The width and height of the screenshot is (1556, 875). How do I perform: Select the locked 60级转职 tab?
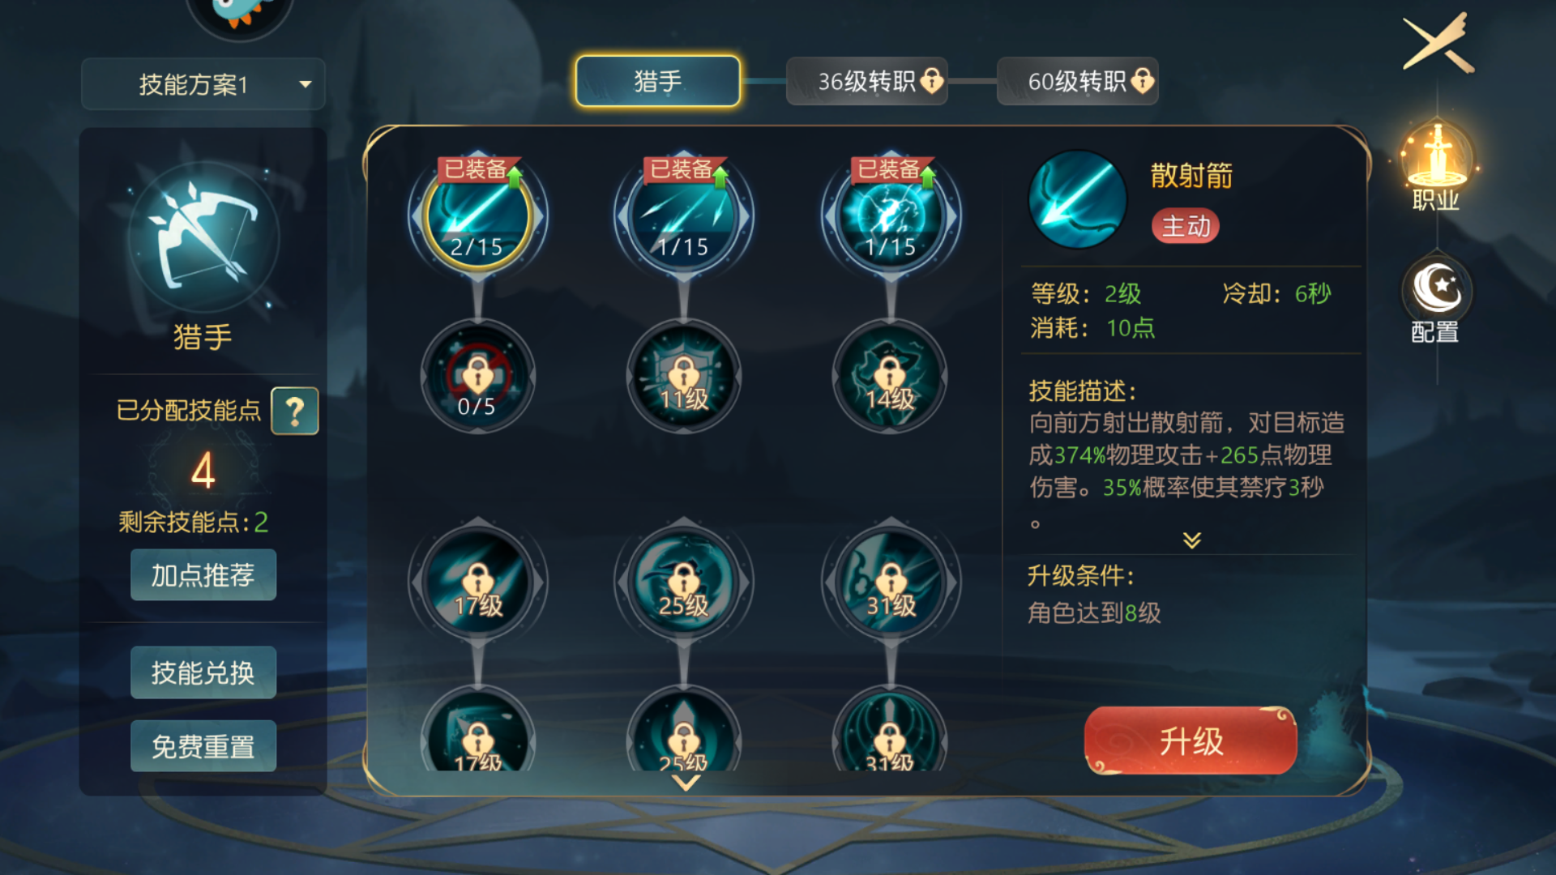1078,81
